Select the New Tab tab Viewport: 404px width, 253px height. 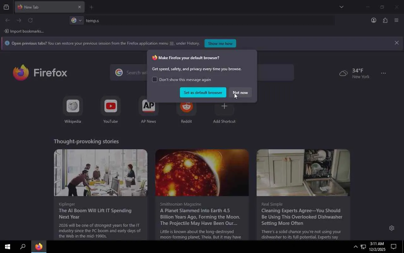pos(49,7)
